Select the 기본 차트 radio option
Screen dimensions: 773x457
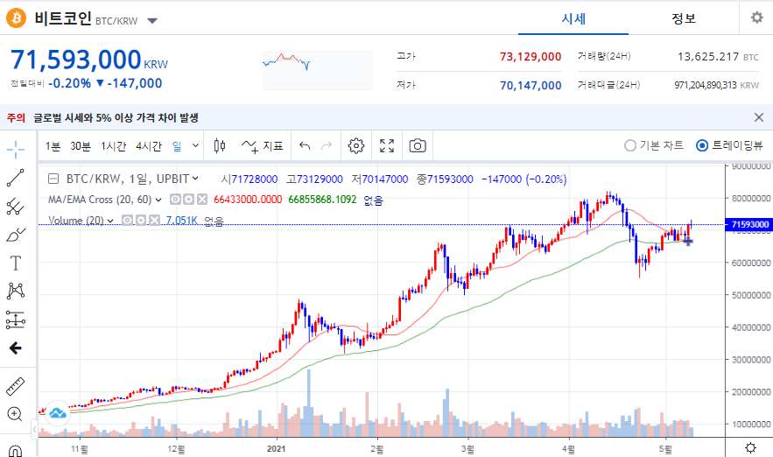[654, 145]
